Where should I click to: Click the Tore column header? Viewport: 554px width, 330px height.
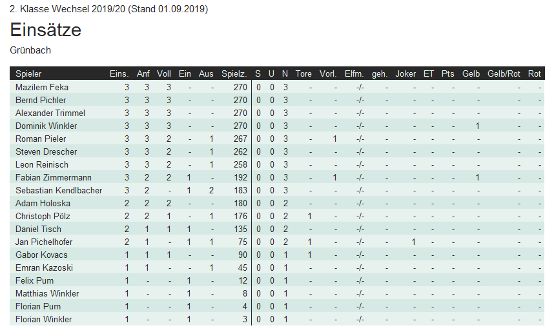click(x=303, y=73)
